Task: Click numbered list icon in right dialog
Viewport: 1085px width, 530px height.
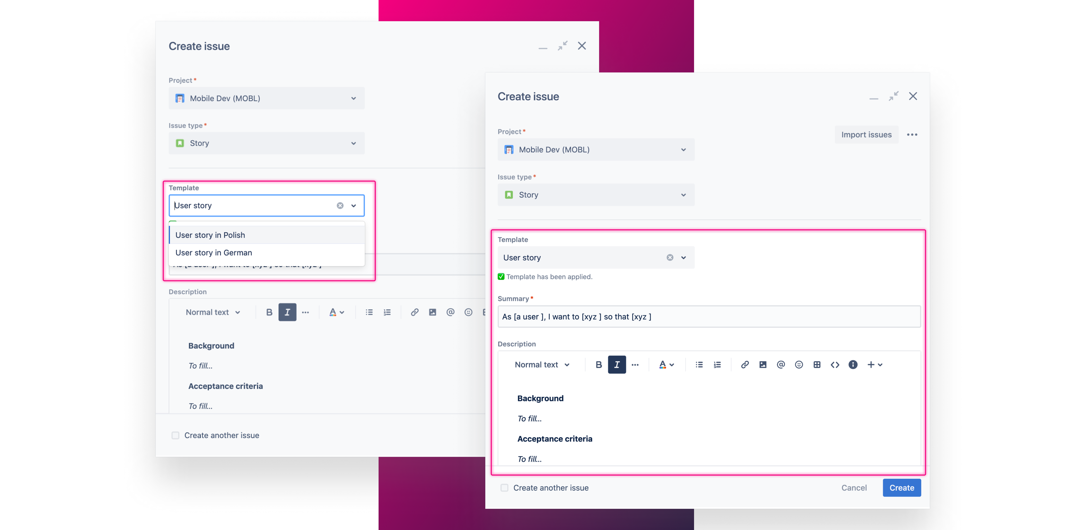Action: (717, 365)
